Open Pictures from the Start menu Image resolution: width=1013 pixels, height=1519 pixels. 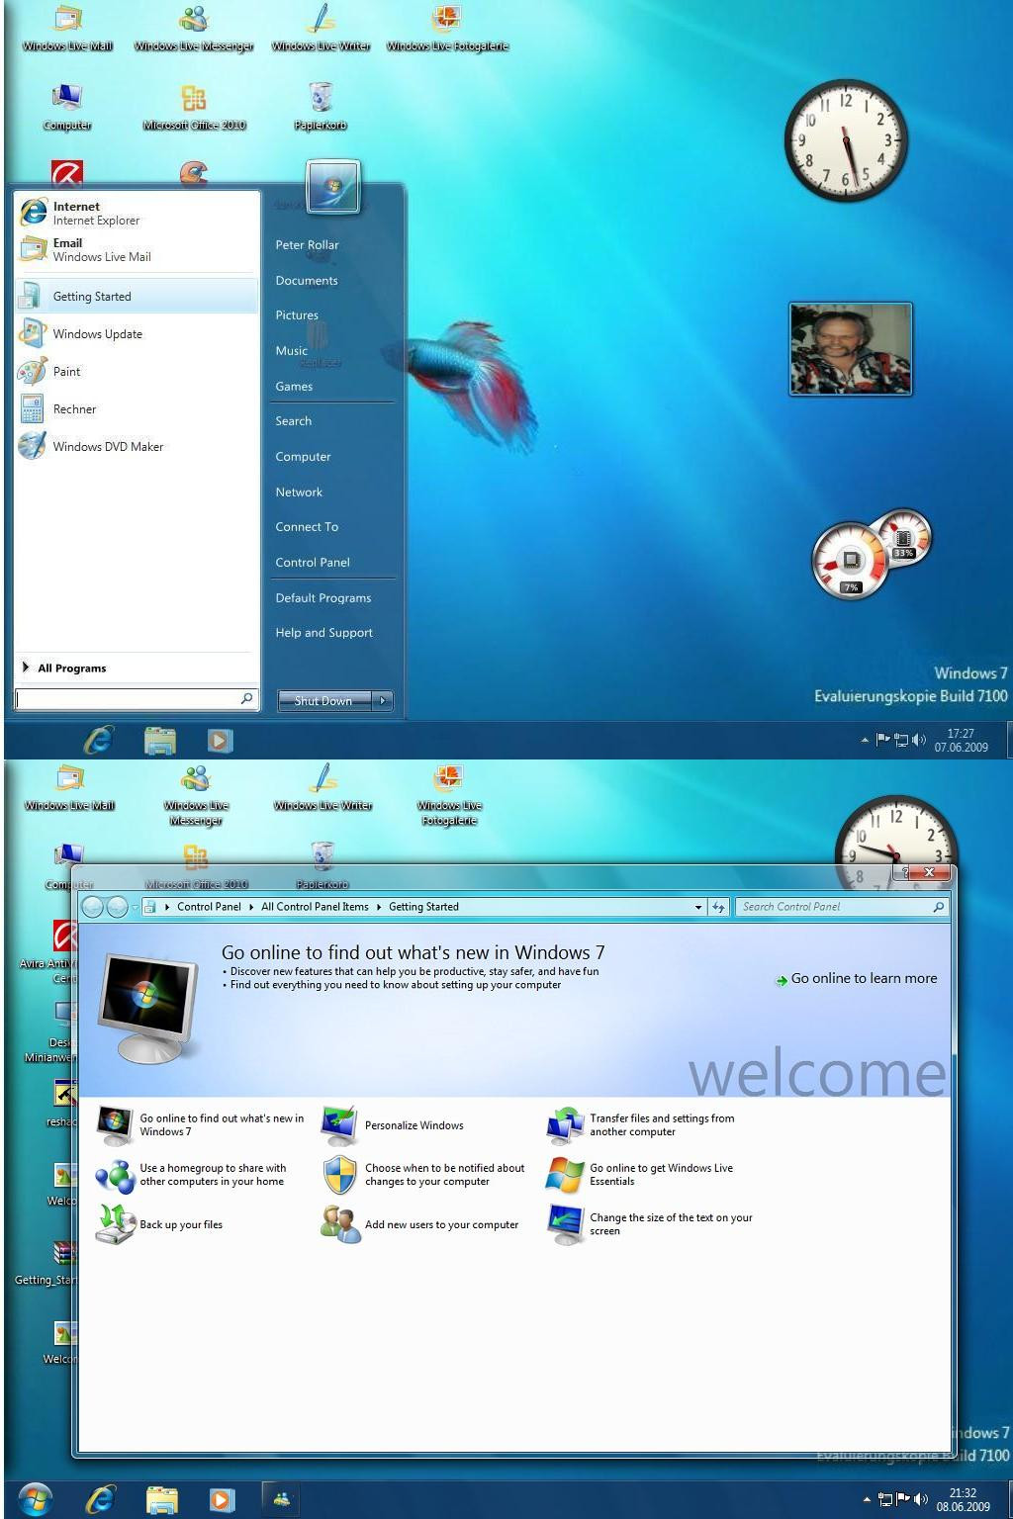tap(297, 315)
